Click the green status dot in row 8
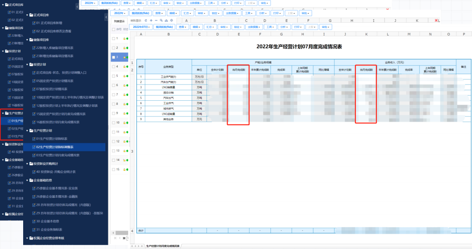Screen dimensions: 472x249 [127, 104]
